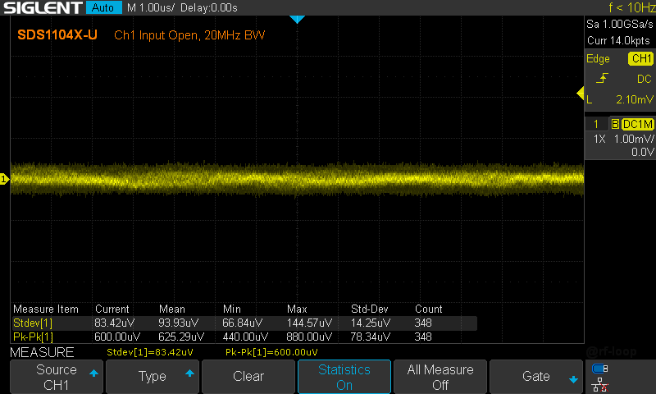Viewport: 656px width, 394px height.
Task: Click the Ch1 Input Open annotation text
Action: pyautogui.click(x=189, y=35)
